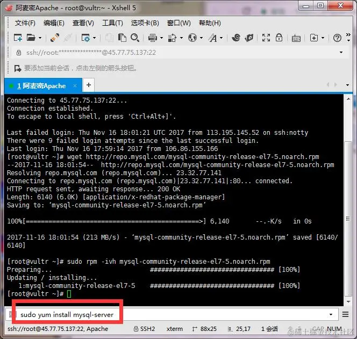Expand the Font dropdown arrow
Image resolution: width=357 pixels, height=339 pixels.
[x=221, y=38]
